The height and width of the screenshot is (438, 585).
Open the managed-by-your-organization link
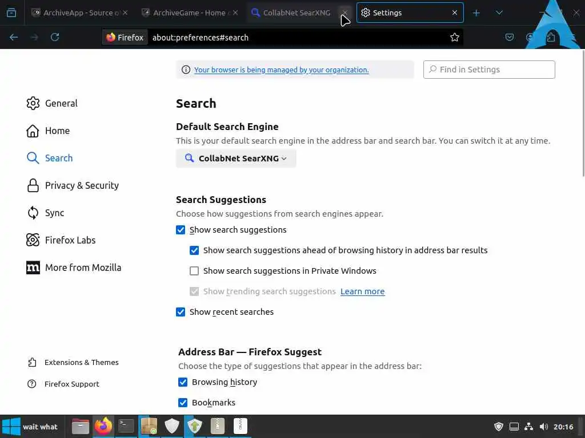coord(281,70)
